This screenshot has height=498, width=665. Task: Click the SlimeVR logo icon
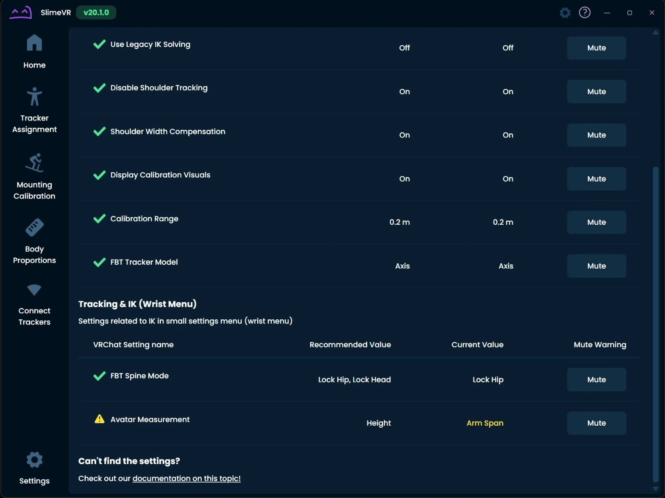click(21, 13)
